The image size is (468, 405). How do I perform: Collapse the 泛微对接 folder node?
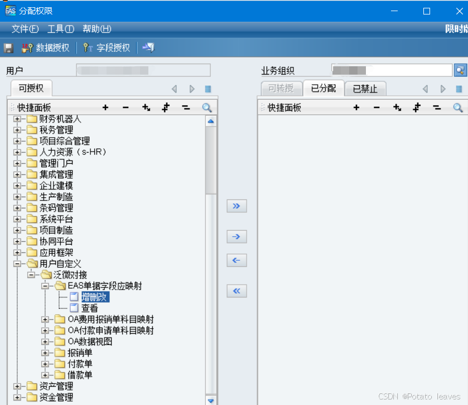[31, 275]
